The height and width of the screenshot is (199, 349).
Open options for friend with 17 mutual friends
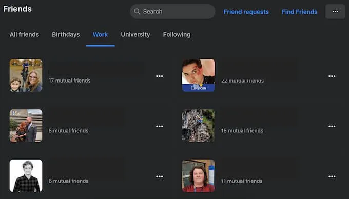click(160, 76)
